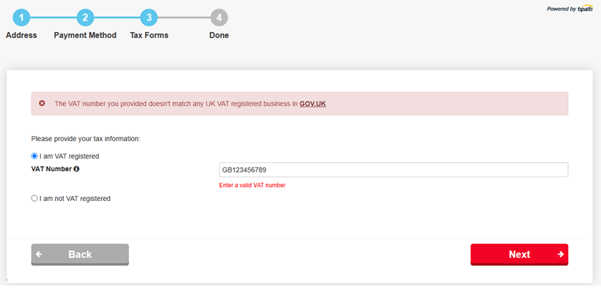Select the I am not VAT registered option
This screenshot has height=288, width=601.
pyautogui.click(x=34, y=199)
